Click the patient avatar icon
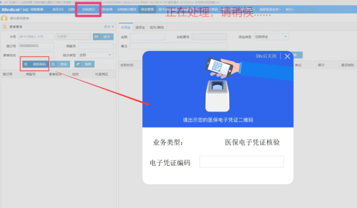Image resolution: width=357 pixels, height=208 pixels. [4, 18]
